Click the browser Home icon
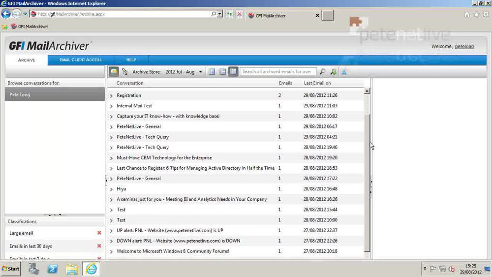The image size is (492, 277). 467,15
